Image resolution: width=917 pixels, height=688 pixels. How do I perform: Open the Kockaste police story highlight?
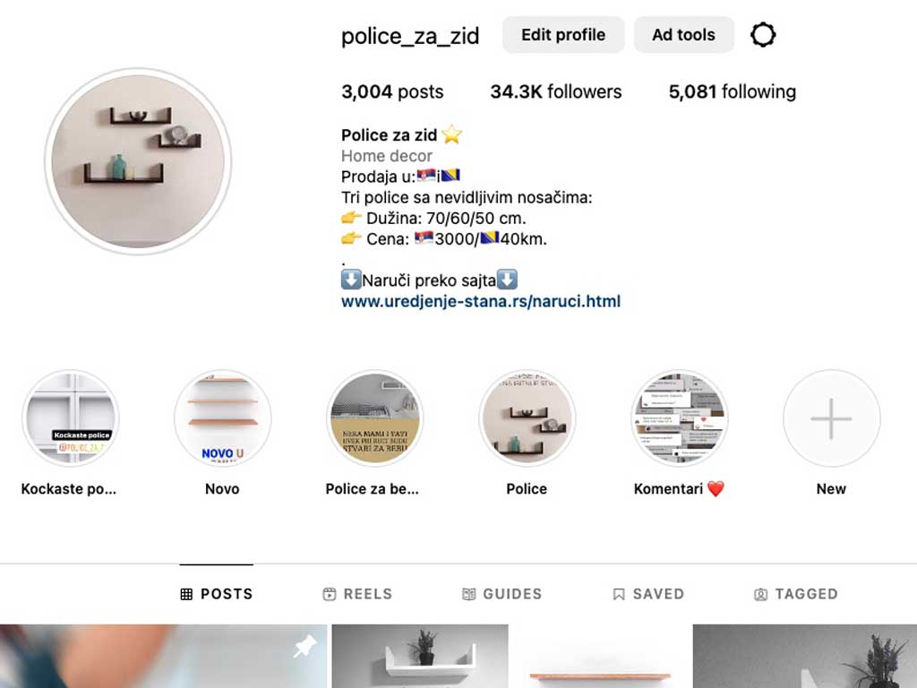coord(70,418)
